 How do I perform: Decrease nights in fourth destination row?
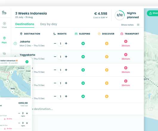point(55,83)
